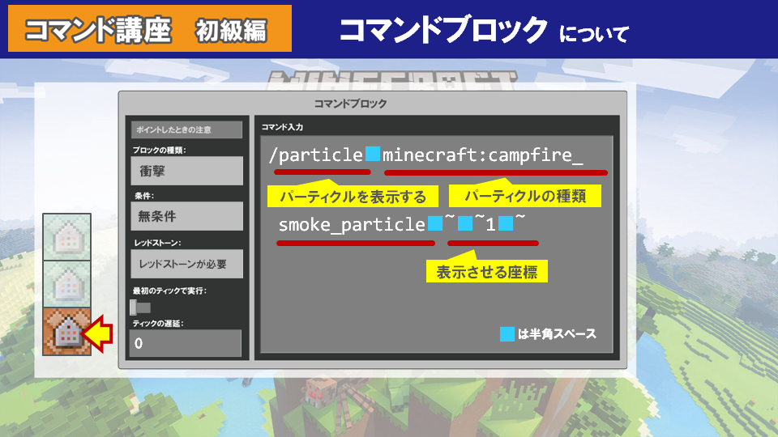Click the ティックの遅延 label

(158, 324)
